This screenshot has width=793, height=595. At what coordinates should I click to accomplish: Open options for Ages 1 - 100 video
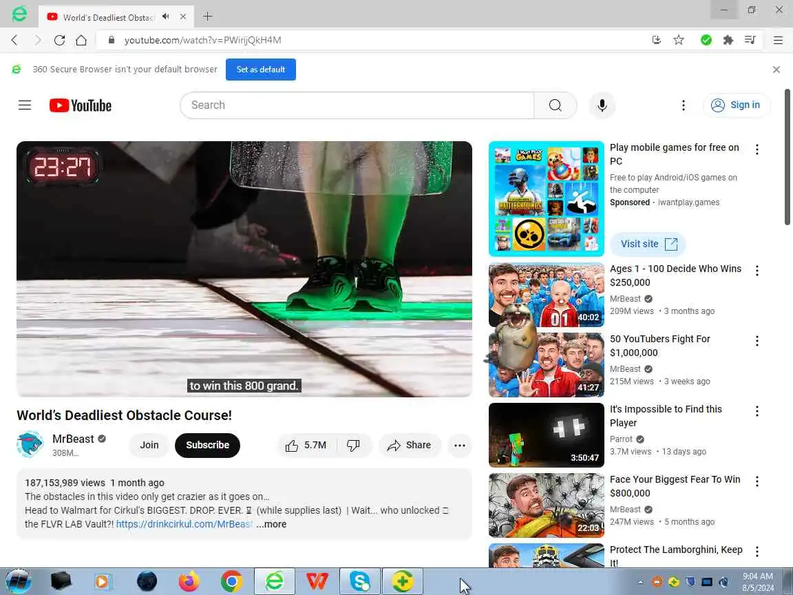tap(757, 271)
